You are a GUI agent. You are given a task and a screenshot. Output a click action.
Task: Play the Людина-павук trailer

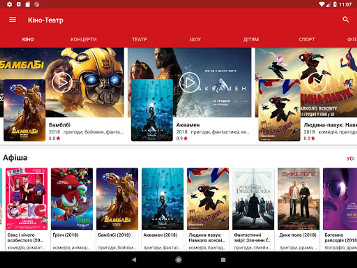pyautogui.click(x=317, y=82)
